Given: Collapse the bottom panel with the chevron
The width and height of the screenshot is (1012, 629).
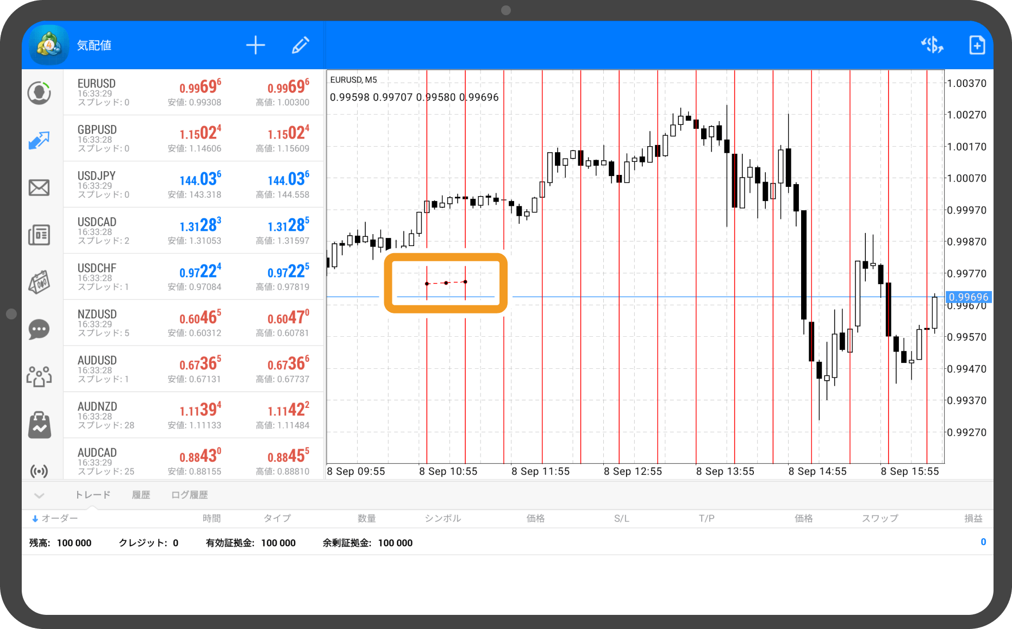Looking at the screenshot, I should tap(39, 495).
